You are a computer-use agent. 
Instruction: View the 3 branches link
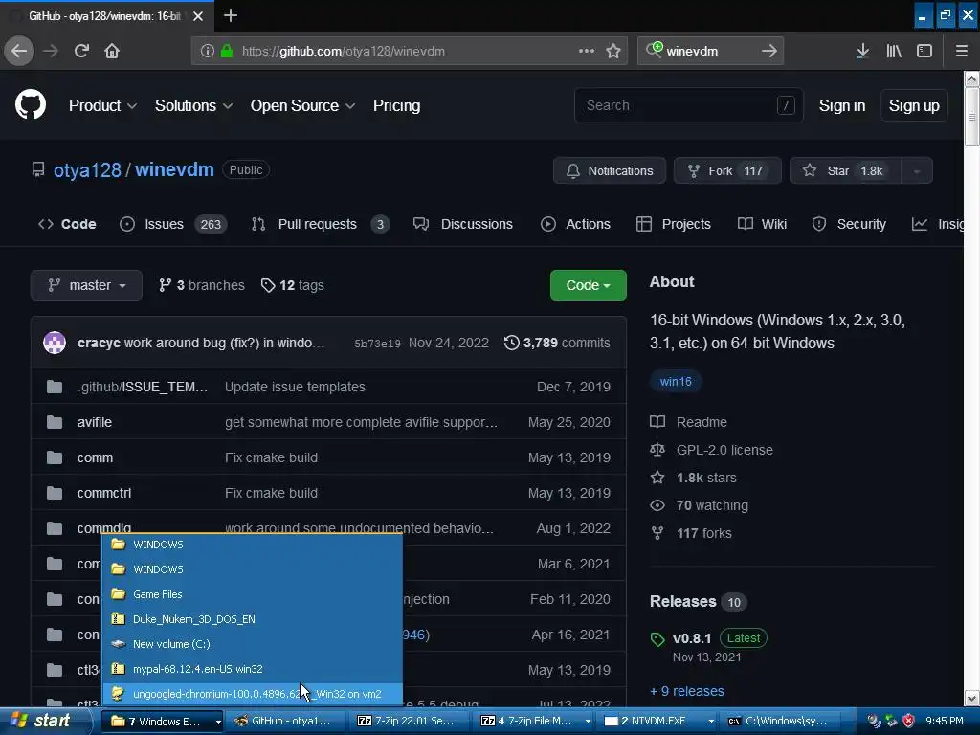(x=201, y=285)
